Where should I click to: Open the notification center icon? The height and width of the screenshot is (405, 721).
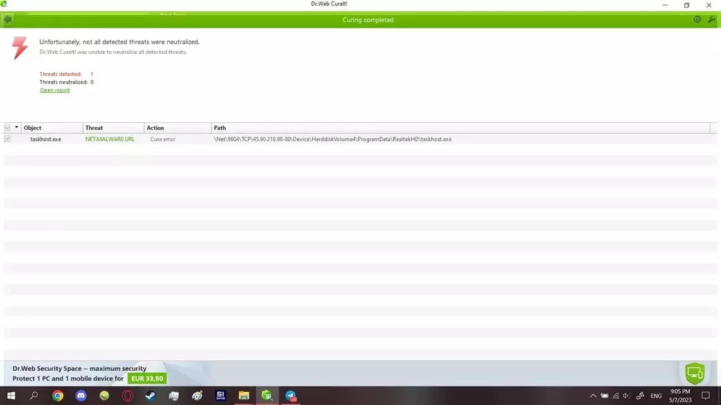click(706, 396)
